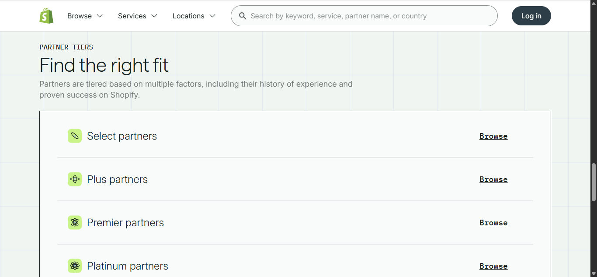Viewport: 597px width, 277px height.
Task: Open the Services menu
Action: coord(132,16)
